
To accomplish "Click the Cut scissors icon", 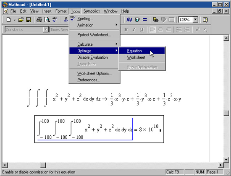I will pyautogui.click(x=66, y=20).
